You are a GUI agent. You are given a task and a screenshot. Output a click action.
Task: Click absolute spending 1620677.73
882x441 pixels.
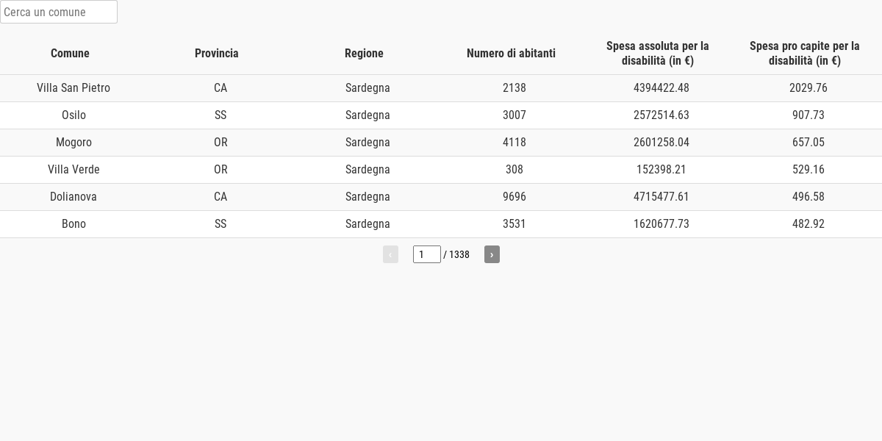pos(661,224)
